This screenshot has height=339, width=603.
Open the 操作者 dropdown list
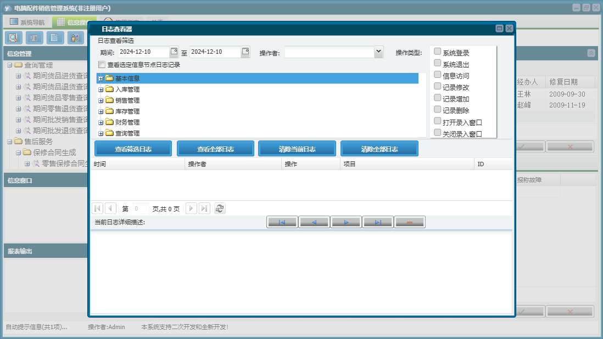click(x=378, y=52)
